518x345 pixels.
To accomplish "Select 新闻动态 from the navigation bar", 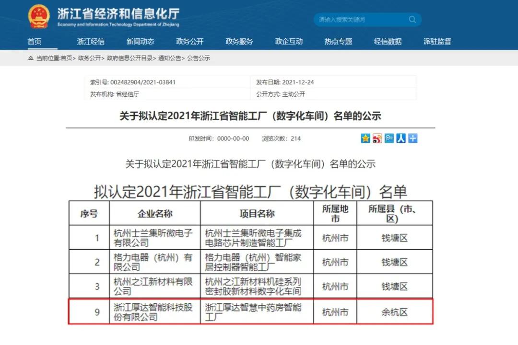I will pos(140,41).
